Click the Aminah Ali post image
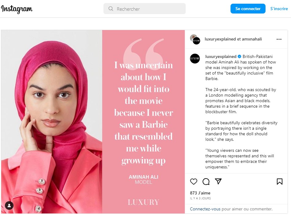Viewport: 291px width, 215px height. (x=93, y=122)
